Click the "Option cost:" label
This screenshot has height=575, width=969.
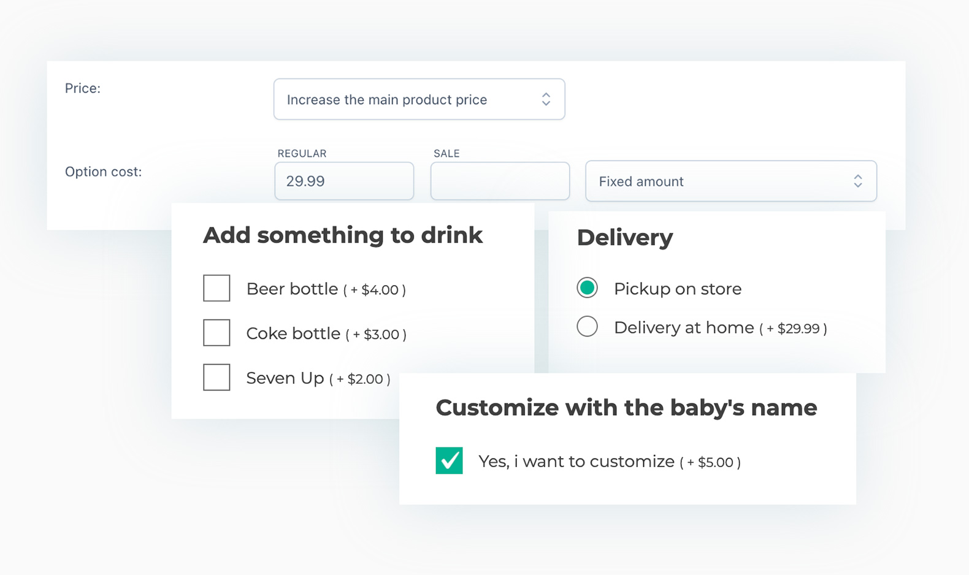103,172
